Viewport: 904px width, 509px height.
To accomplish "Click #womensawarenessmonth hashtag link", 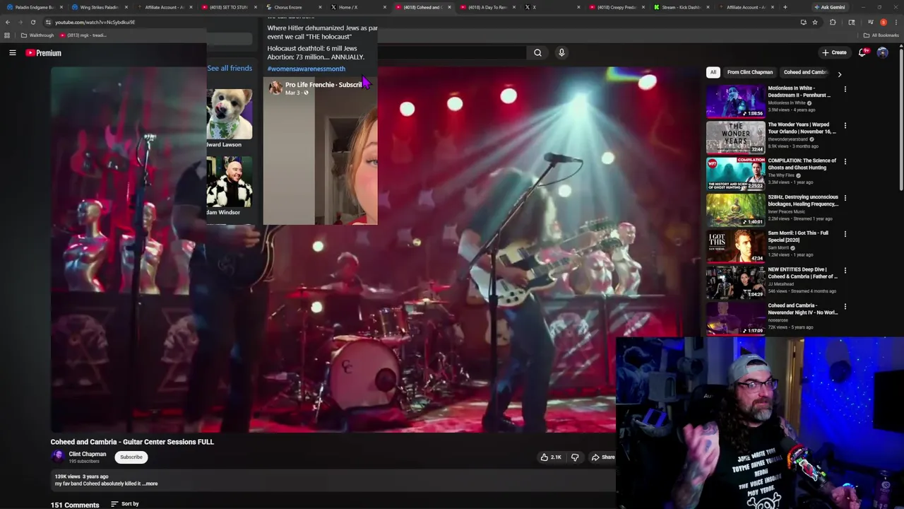I will tap(307, 69).
